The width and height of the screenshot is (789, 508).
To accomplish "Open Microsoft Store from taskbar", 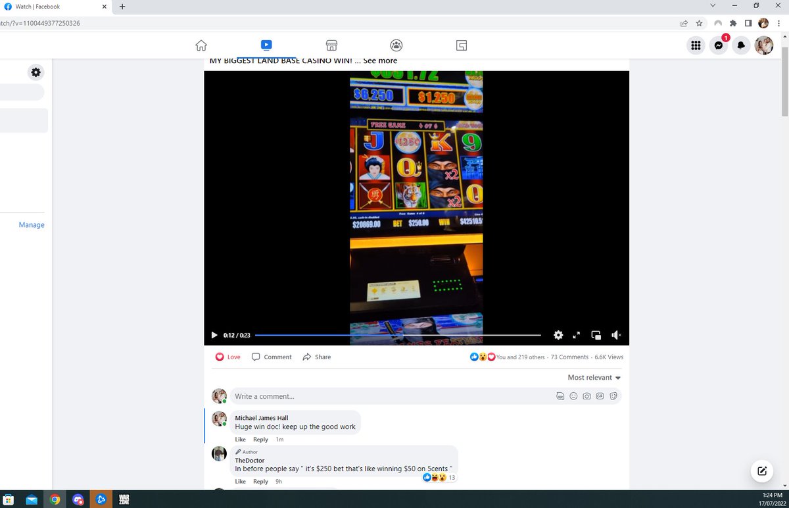I will tap(10, 499).
